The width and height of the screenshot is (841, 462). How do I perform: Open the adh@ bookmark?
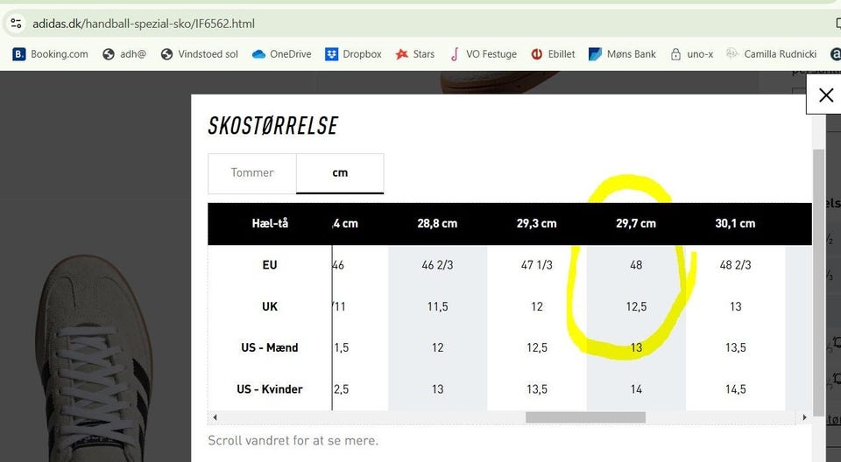(124, 54)
